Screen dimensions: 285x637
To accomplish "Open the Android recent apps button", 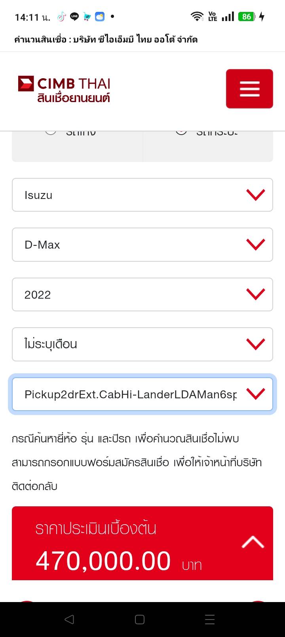I will click(x=210, y=620).
